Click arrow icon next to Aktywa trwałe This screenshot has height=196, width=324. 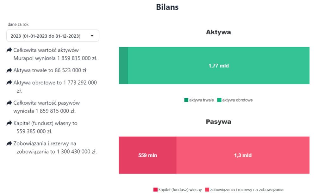pyautogui.click(x=9, y=70)
